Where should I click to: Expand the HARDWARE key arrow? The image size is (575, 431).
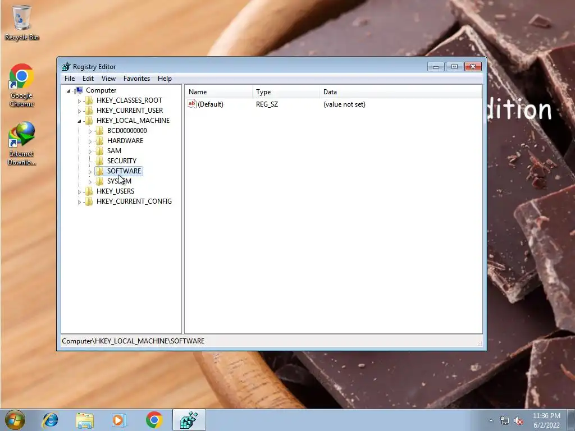(90, 141)
